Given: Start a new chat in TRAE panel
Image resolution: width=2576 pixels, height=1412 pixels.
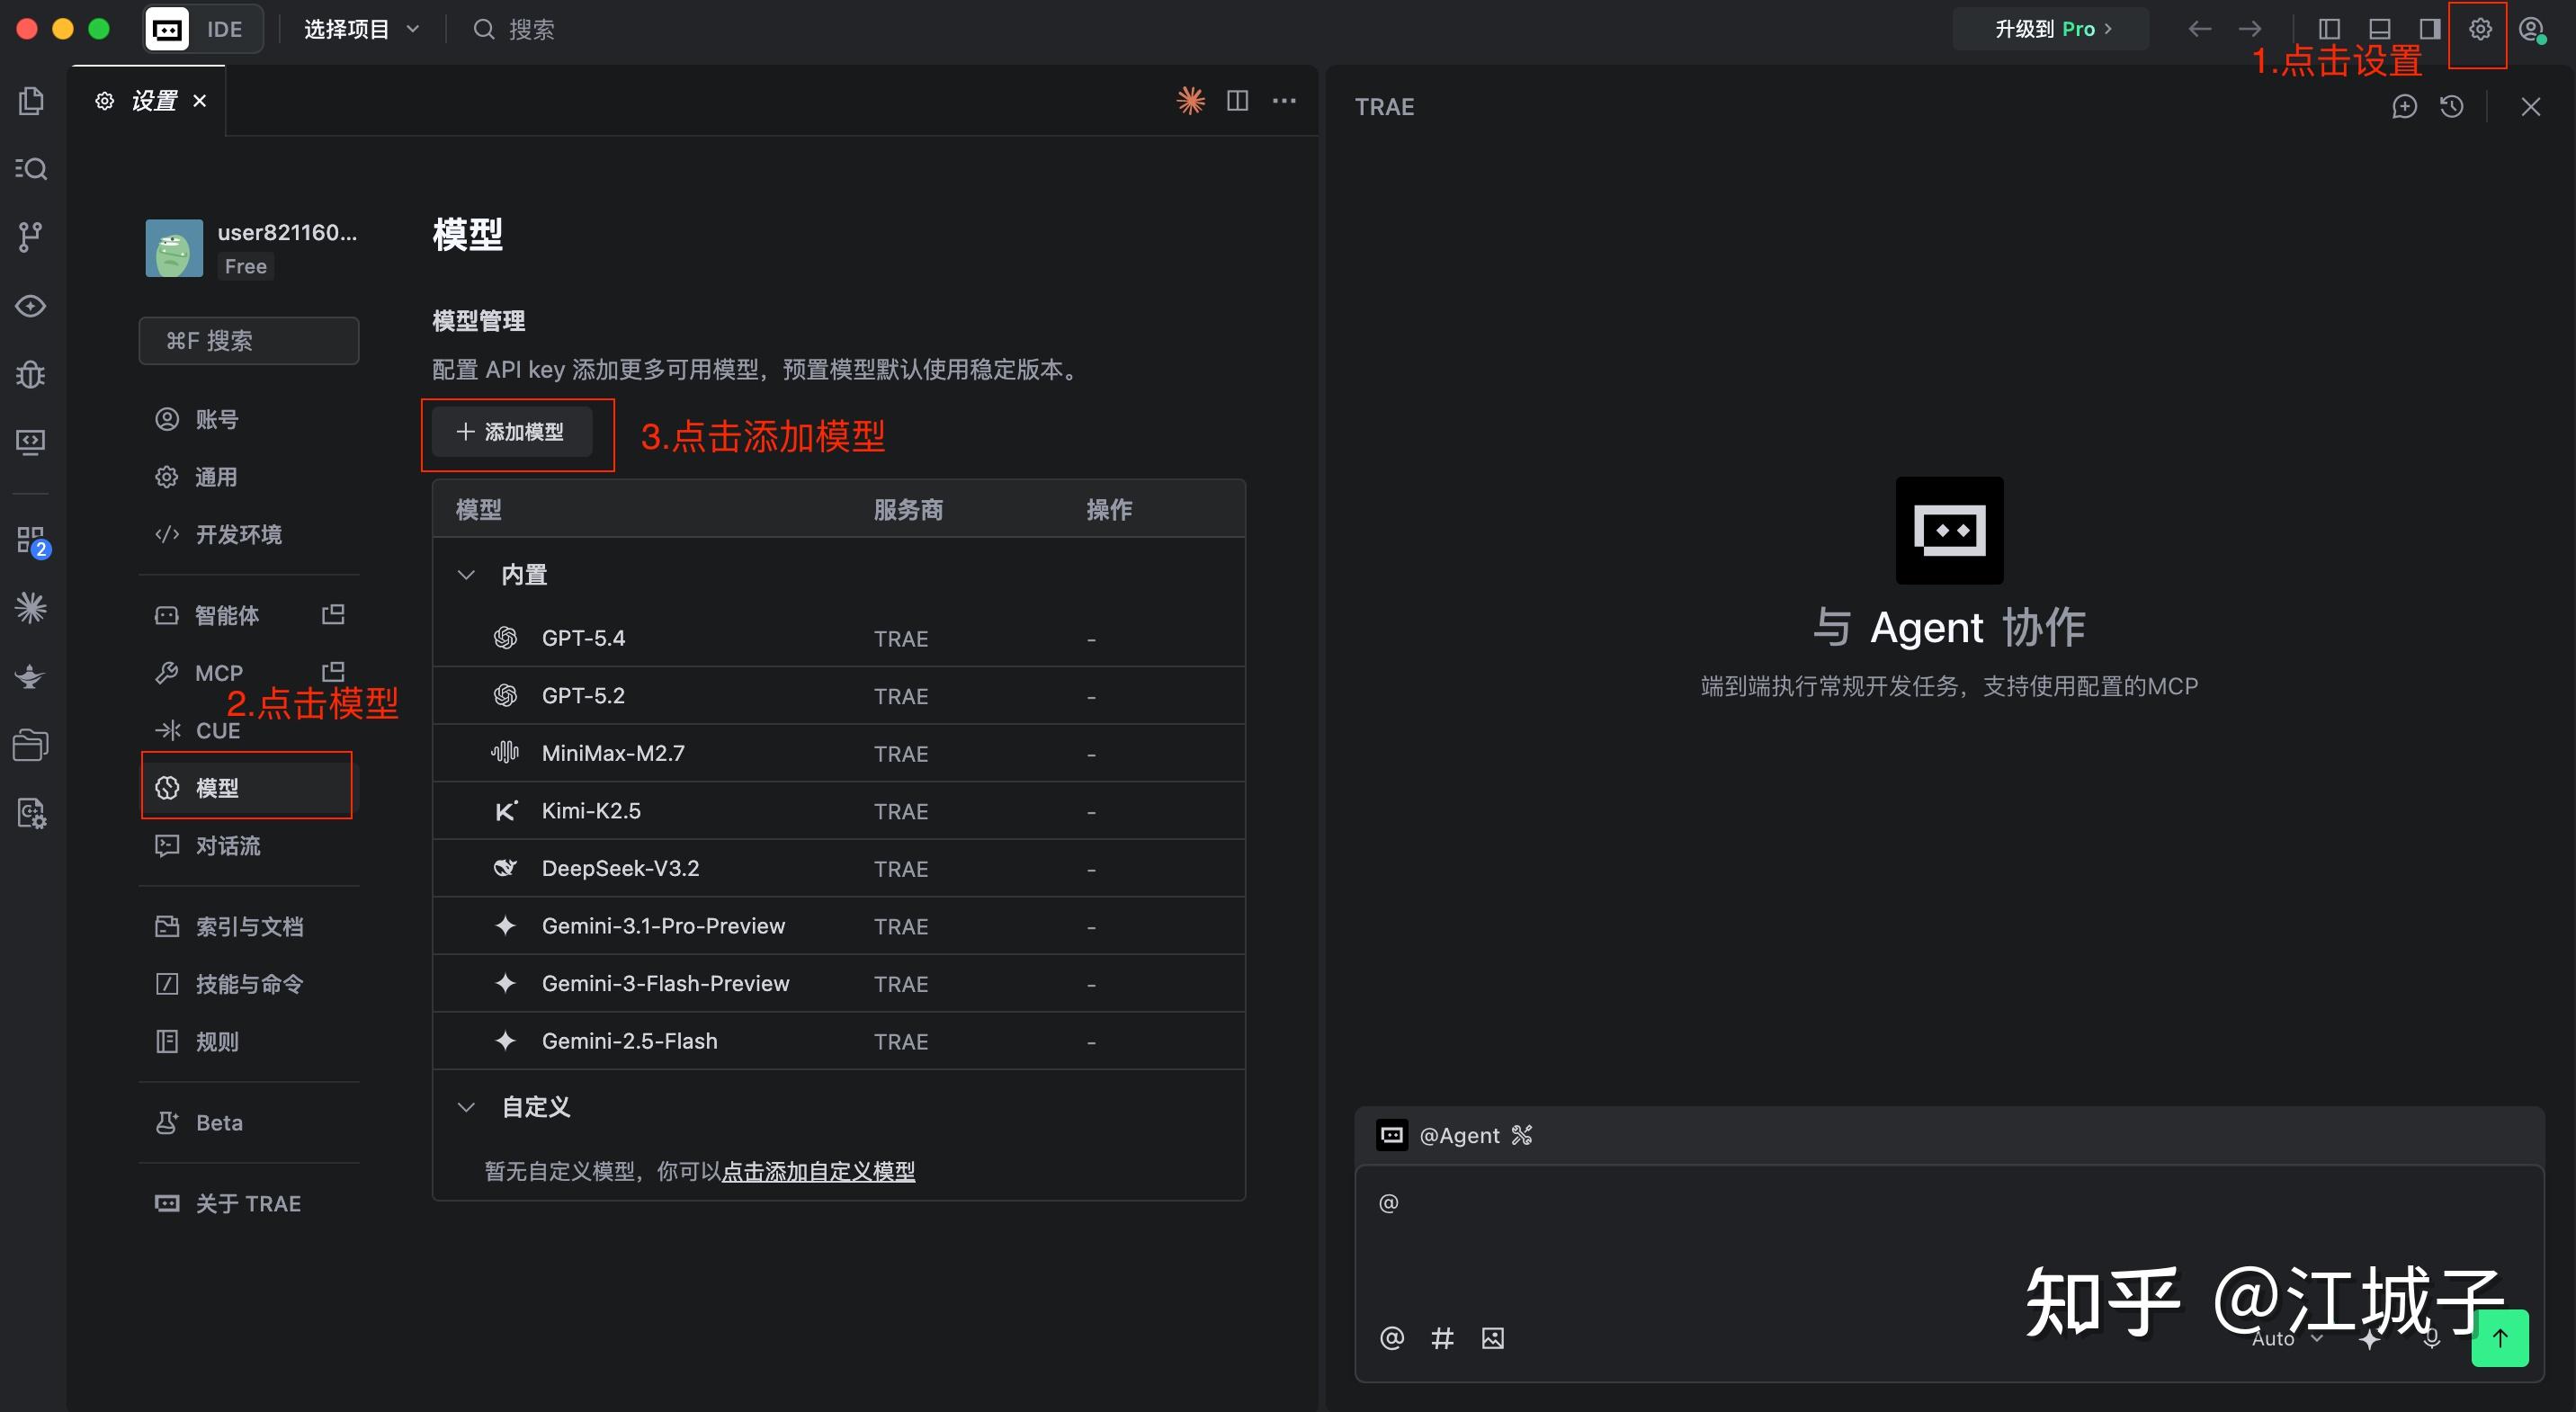Looking at the screenshot, I should point(2404,107).
